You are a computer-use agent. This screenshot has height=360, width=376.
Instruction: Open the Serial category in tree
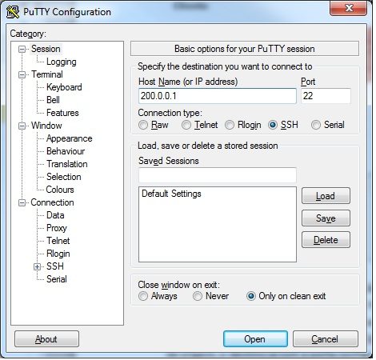[57, 279]
